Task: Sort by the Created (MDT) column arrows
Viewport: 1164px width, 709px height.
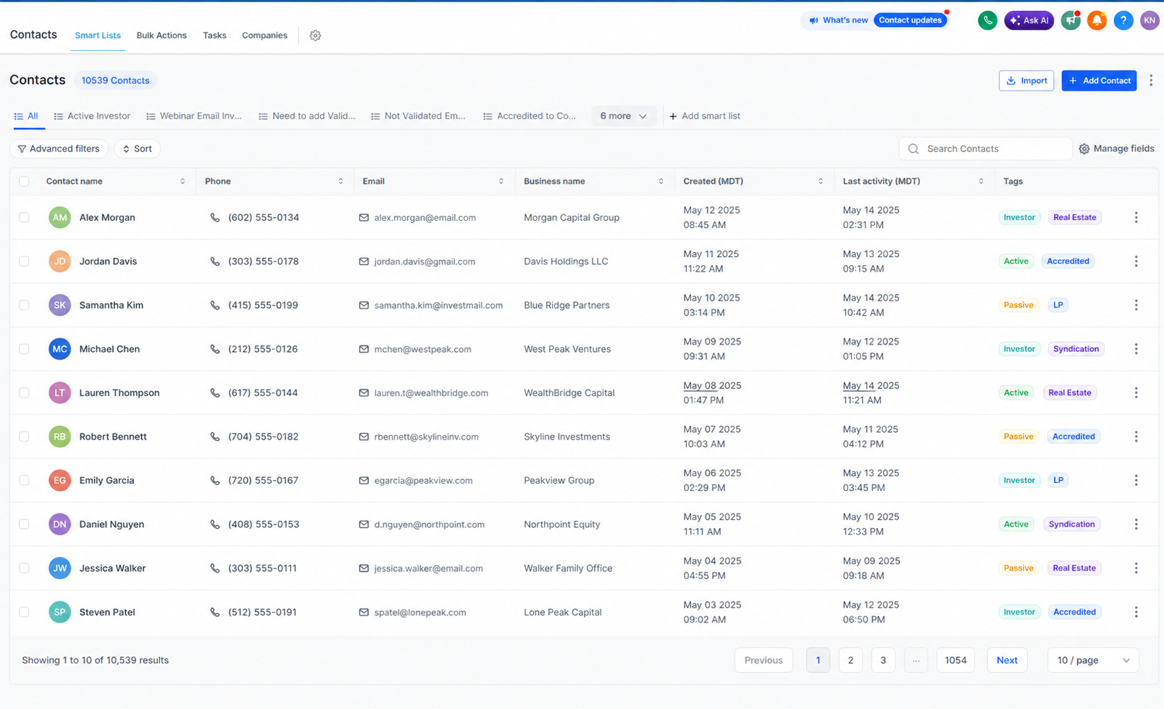Action: coord(820,181)
